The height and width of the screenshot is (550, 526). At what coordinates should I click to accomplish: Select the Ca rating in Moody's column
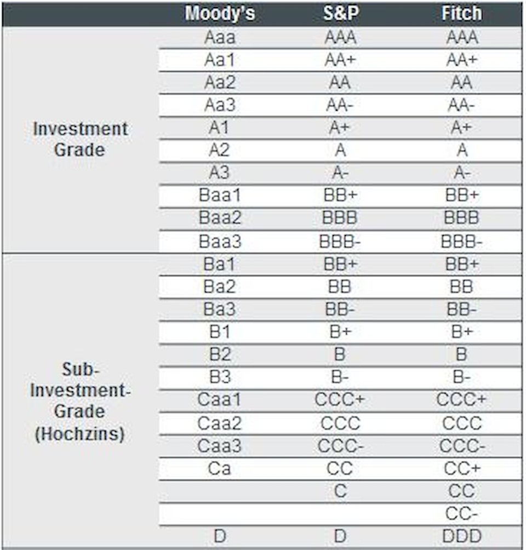(220, 469)
